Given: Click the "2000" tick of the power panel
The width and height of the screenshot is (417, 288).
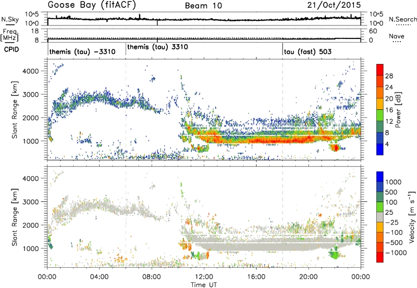Looking at the screenshot, I should tap(30, 117).
